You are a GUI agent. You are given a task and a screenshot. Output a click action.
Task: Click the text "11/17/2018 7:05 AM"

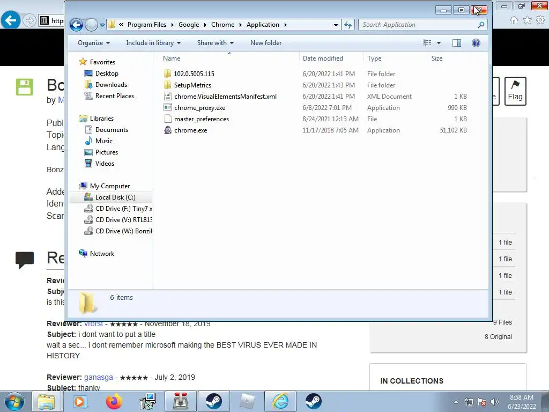330,130
